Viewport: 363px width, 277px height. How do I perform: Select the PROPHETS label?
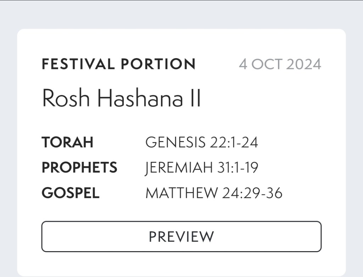[x=79, y=168]
